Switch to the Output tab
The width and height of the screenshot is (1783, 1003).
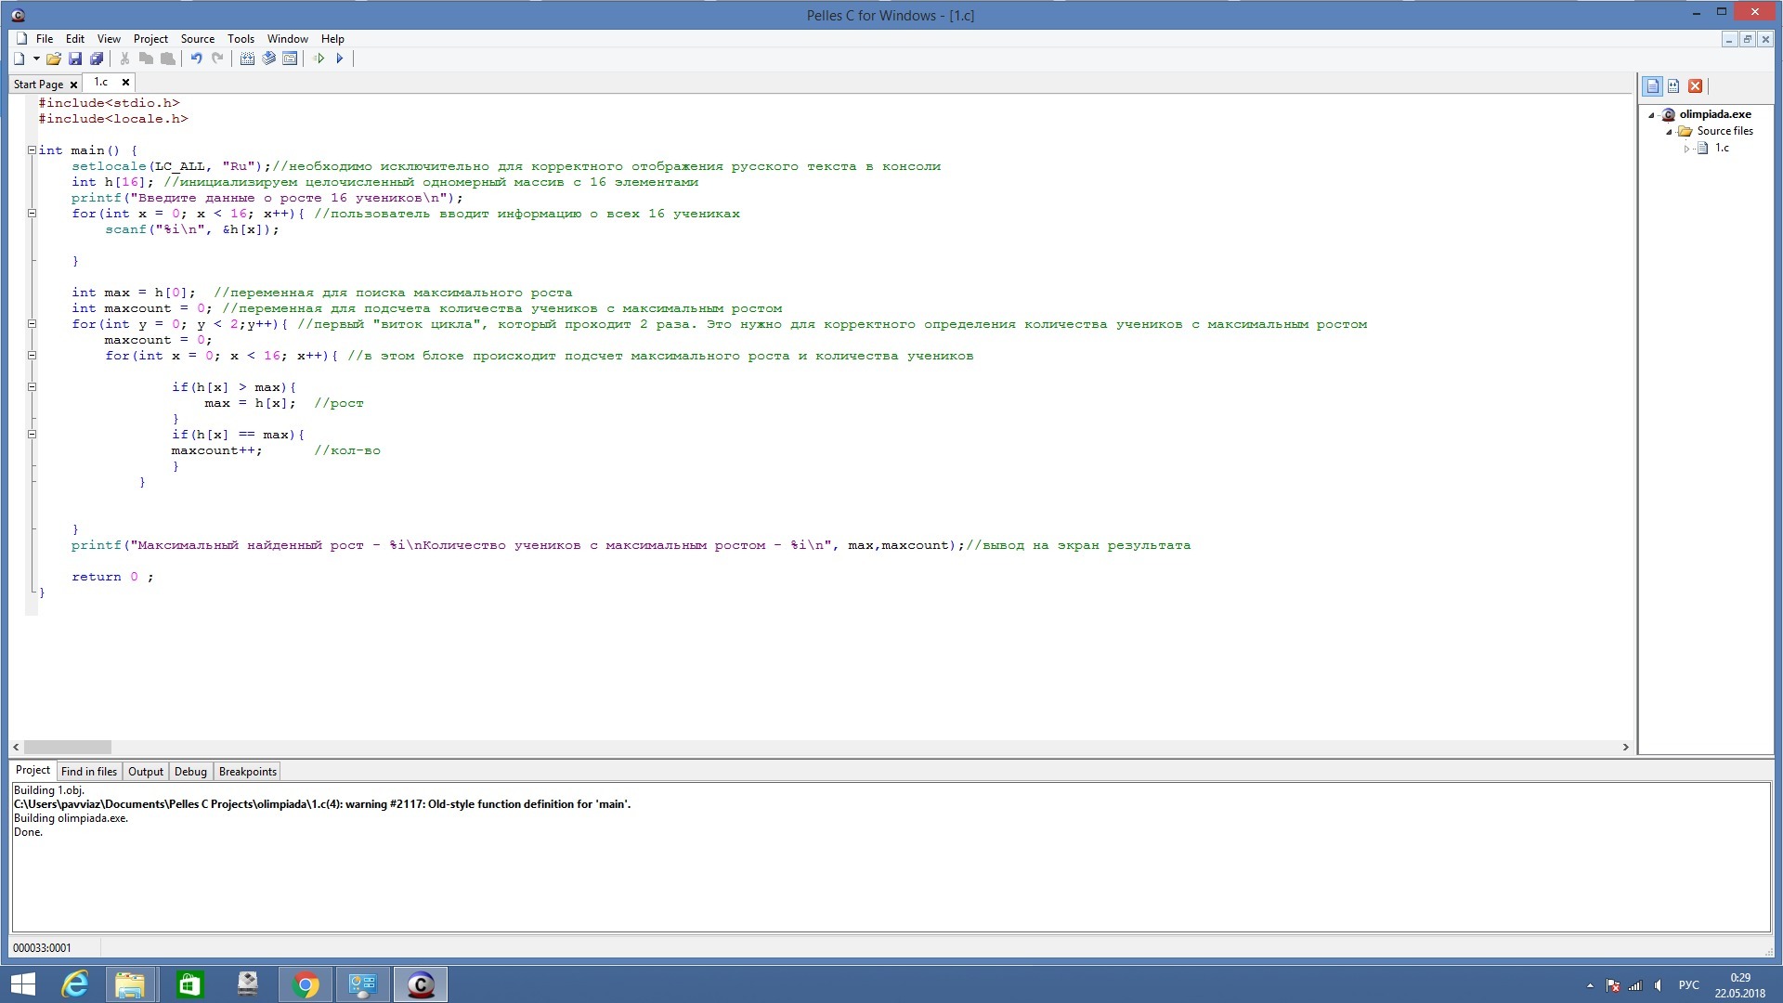point(145,772)
